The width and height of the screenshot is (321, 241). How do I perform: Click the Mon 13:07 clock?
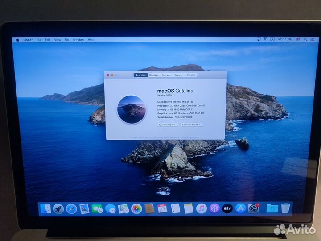(285, 39)
